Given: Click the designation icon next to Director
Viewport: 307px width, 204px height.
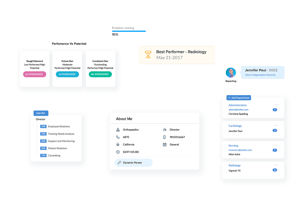Looking at the screenshot, I should [165, 130].
